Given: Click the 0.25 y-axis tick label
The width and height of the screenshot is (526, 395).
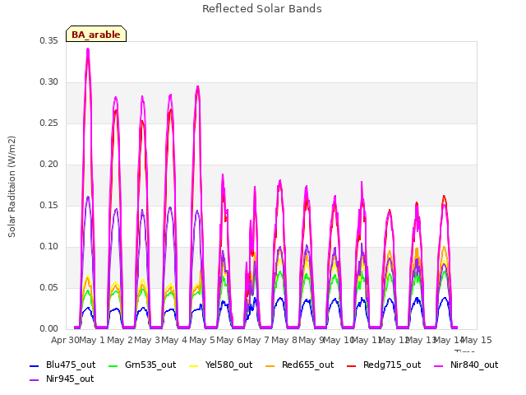Looking at the screenshot, I should [x=49, y=123].
